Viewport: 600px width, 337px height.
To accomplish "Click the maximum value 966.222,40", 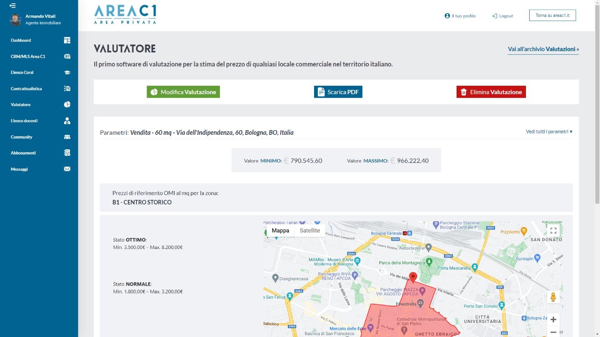I will (412, 161).
